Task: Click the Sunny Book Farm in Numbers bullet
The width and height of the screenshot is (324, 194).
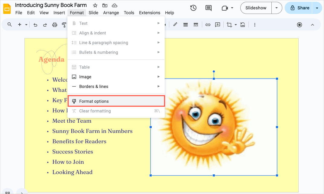Action: point(92,131)
